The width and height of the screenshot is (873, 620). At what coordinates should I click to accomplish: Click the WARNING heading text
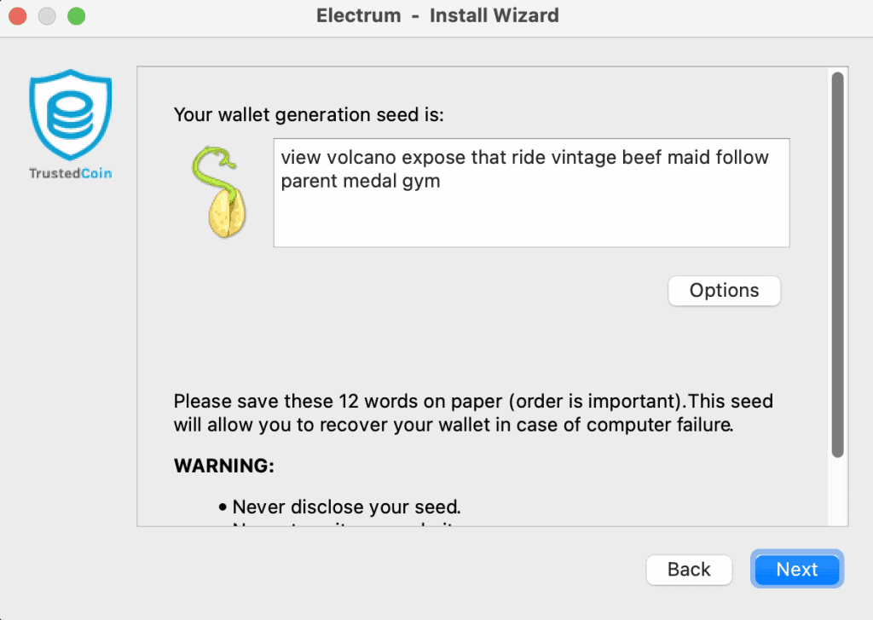pos(211,466)
